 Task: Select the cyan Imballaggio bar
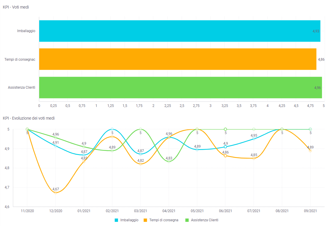[179, 31]
